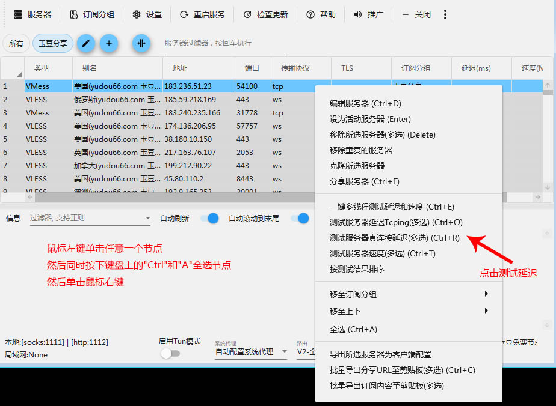
Task: Open the three-dot more options menu
Action: click(x=445, y=14)
